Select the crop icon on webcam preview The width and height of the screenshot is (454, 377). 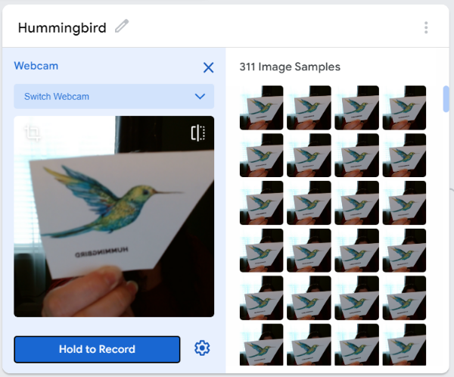(x=32, y=134)
